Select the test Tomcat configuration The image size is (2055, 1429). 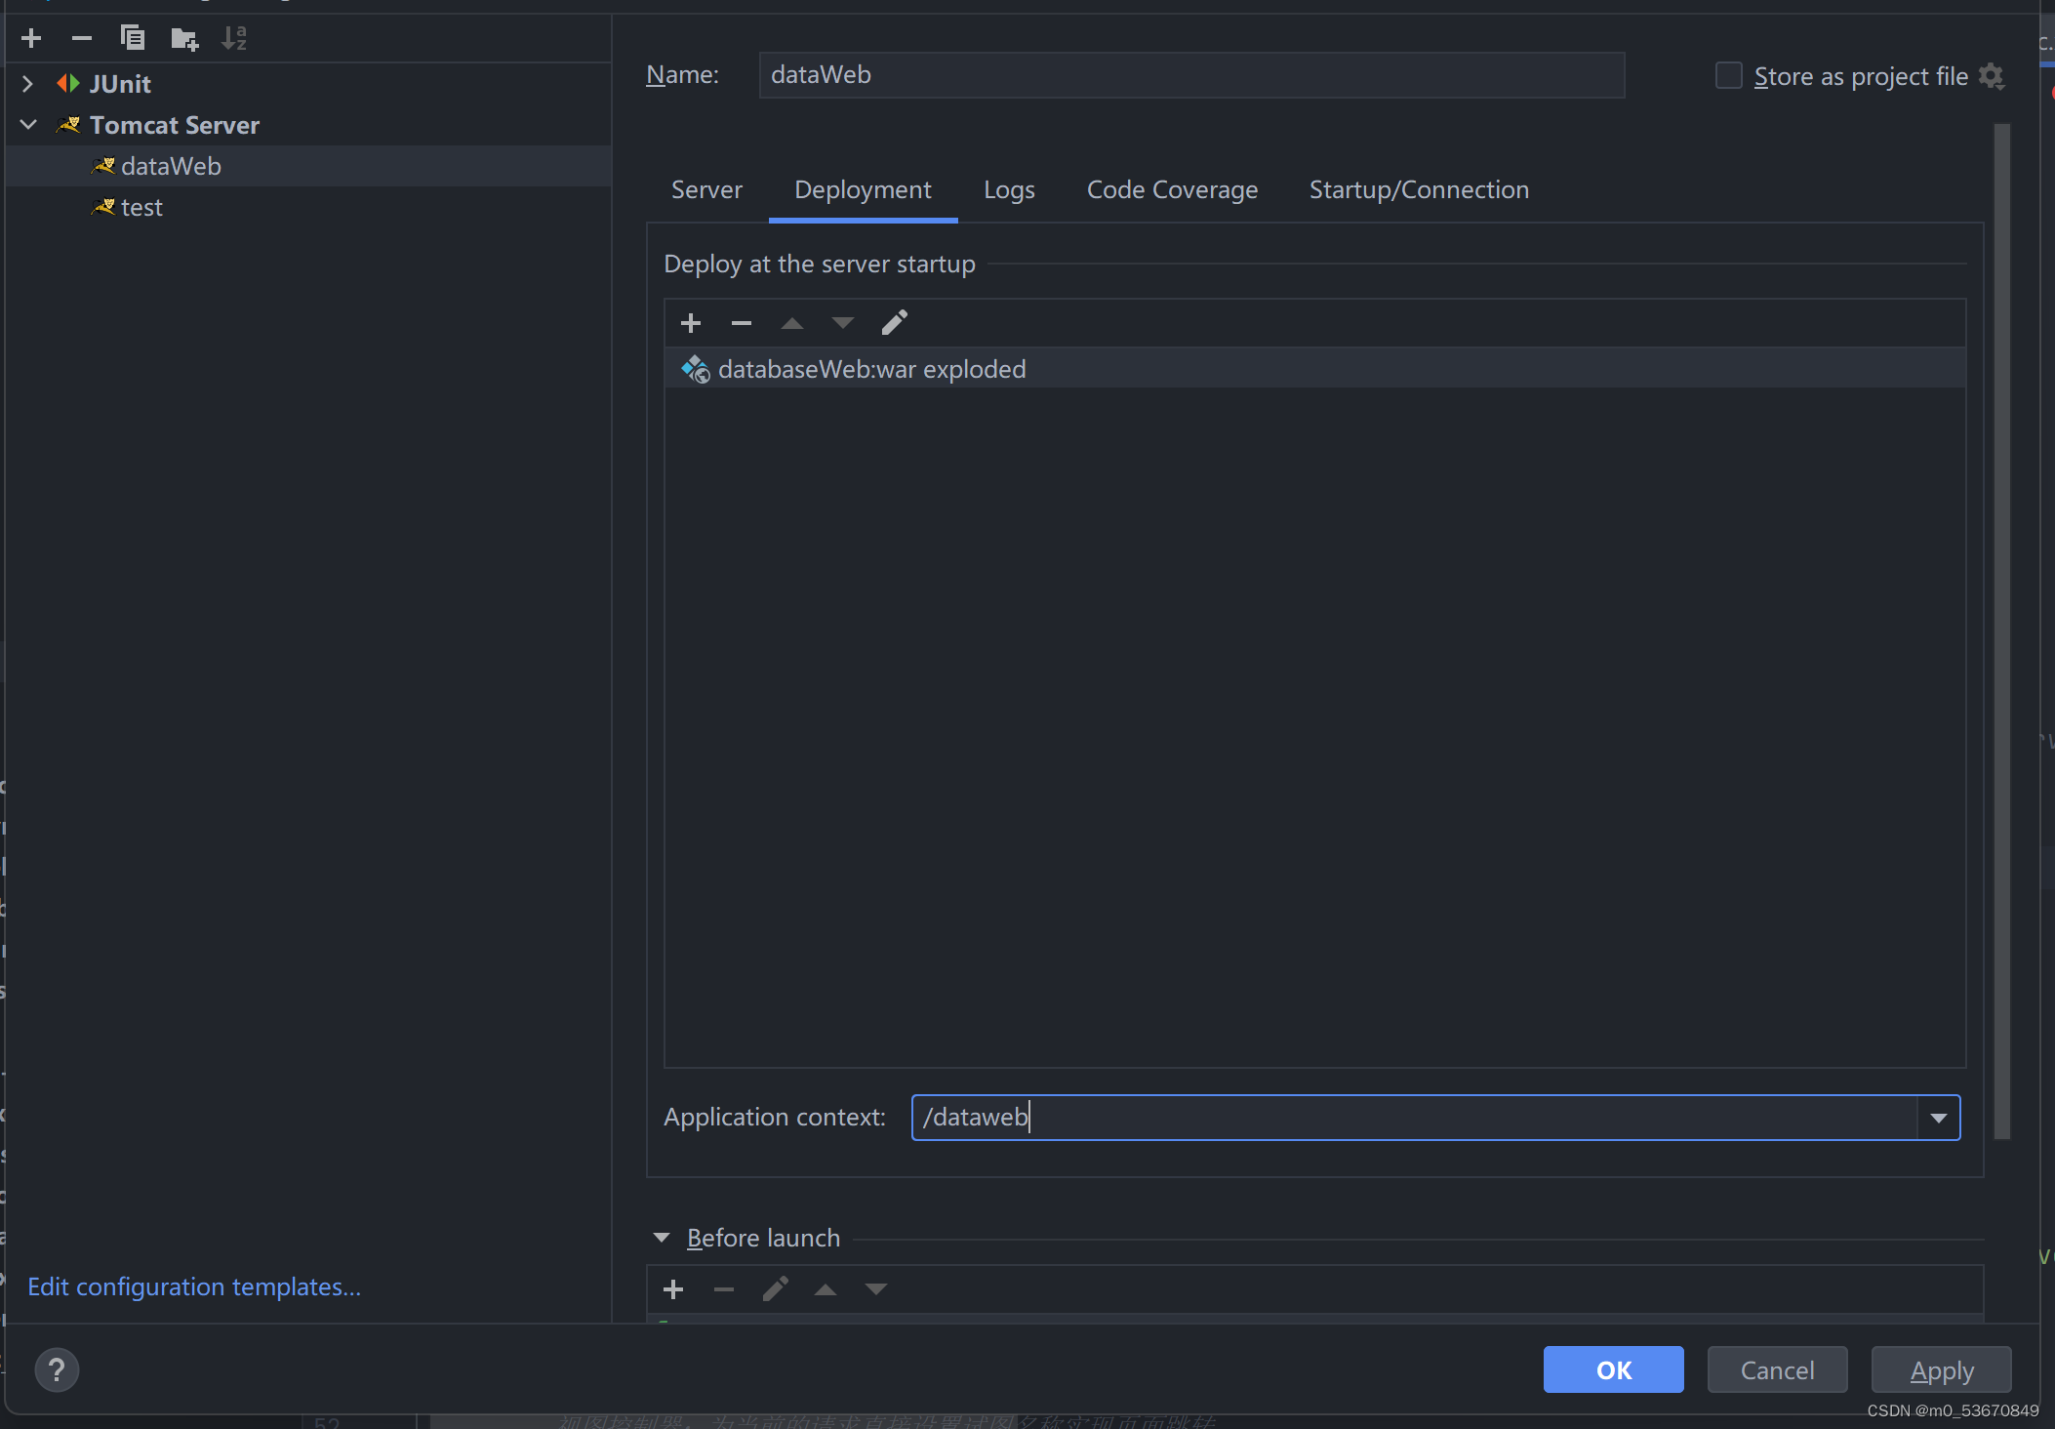[141, 208]
